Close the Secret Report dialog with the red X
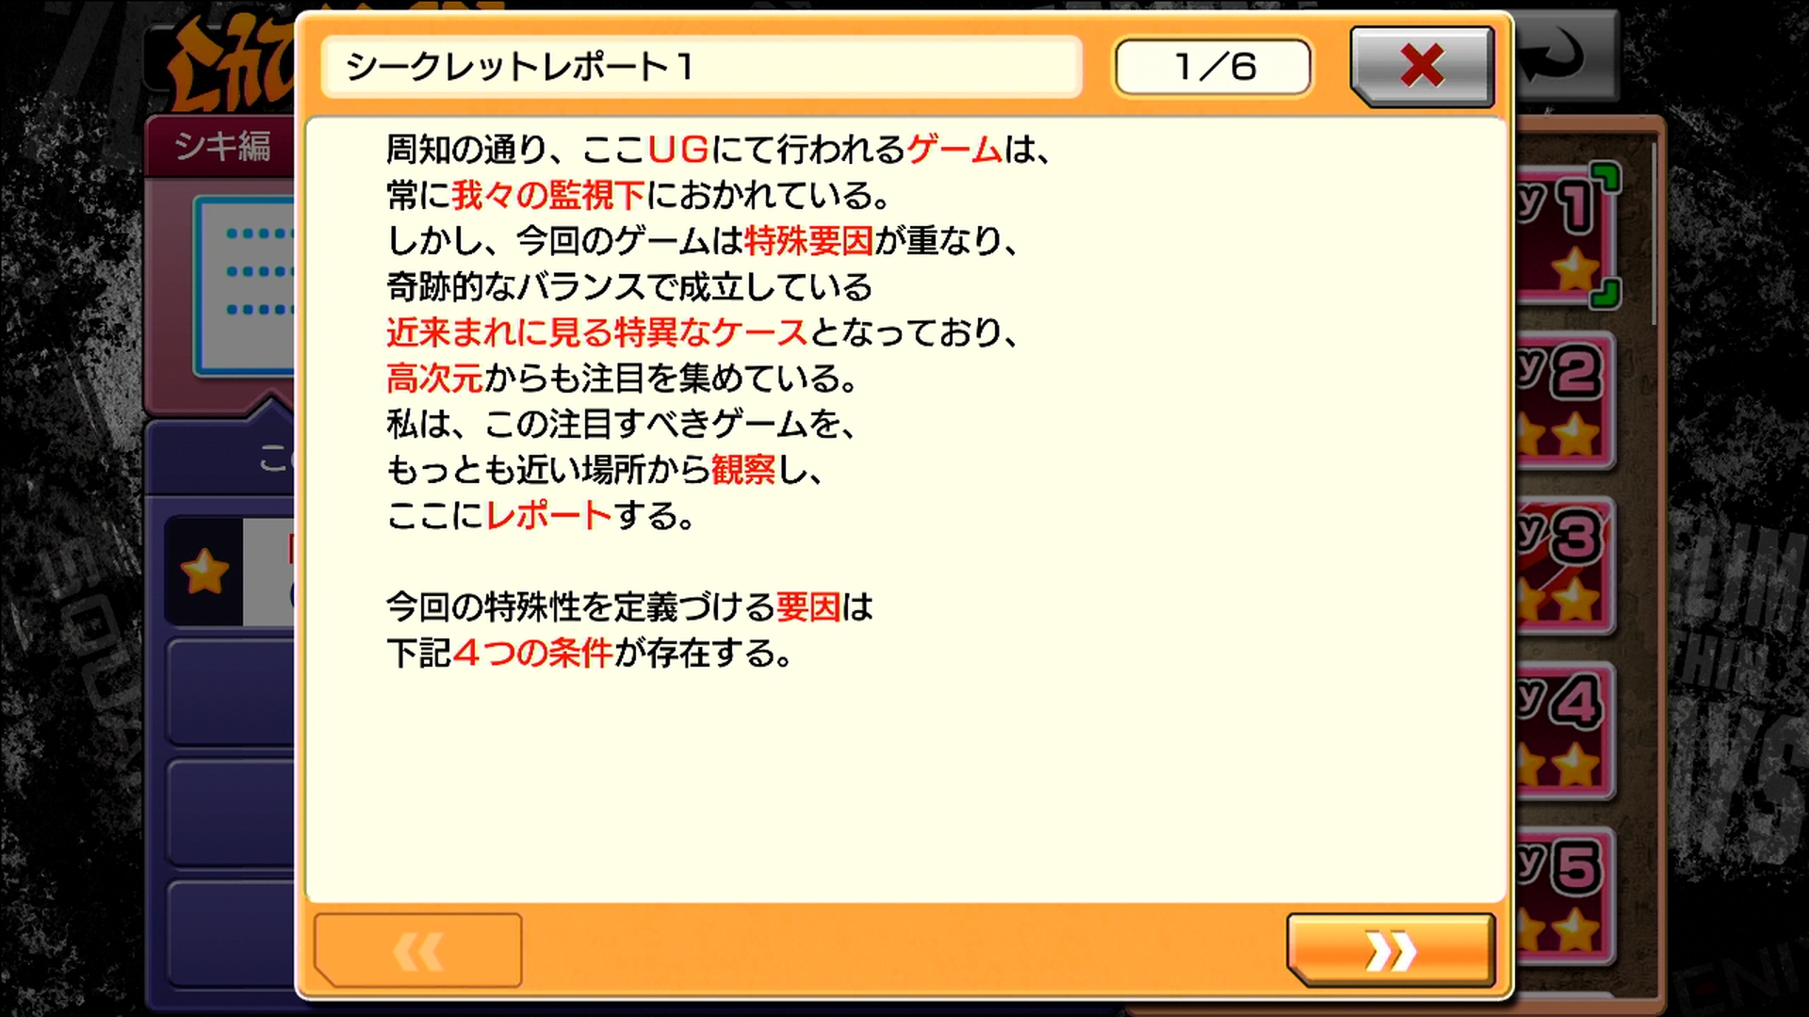The width and height of the screenshot is (1809, 1017). 1422,66
